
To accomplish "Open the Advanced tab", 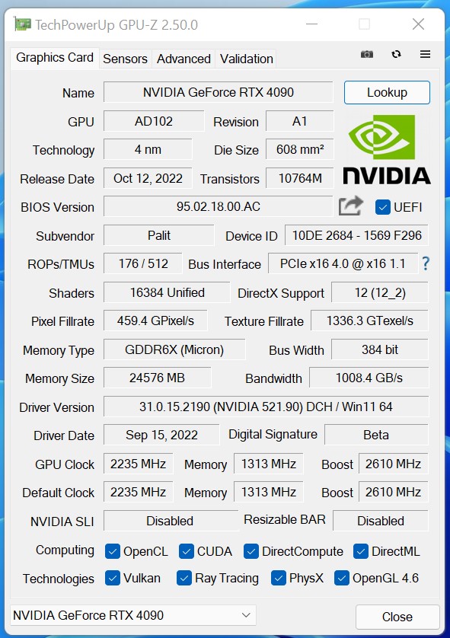I will pyautogui.click(x=184, y=59).
